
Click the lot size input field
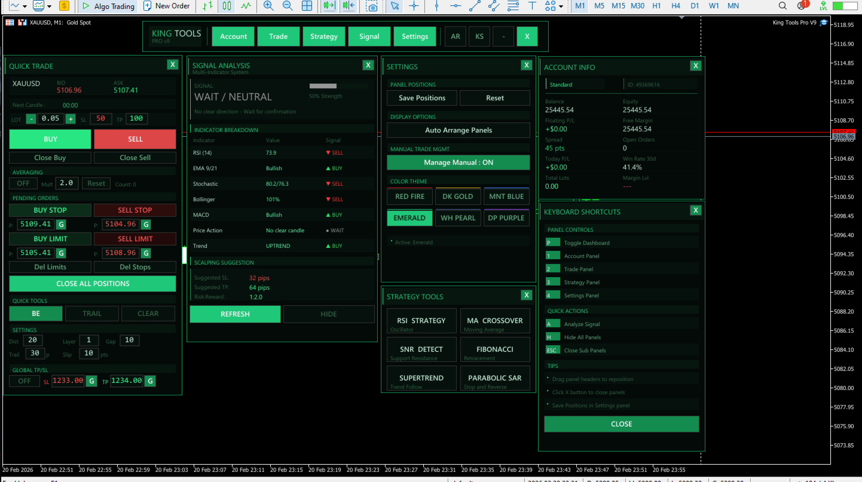[x=51, y=119]
